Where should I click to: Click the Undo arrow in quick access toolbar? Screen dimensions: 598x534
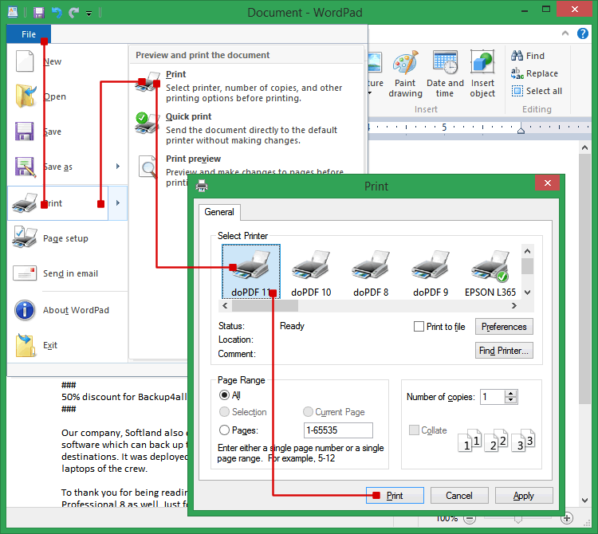click(x=57, y=13)
